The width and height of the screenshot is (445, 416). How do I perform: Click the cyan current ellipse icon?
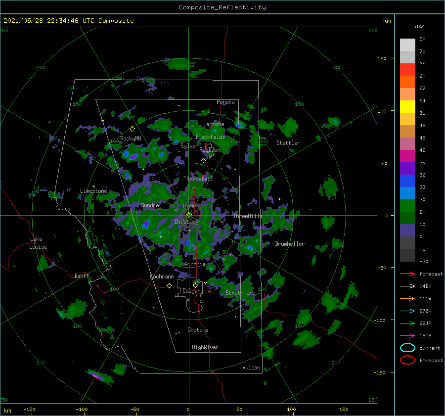[407, 348]
